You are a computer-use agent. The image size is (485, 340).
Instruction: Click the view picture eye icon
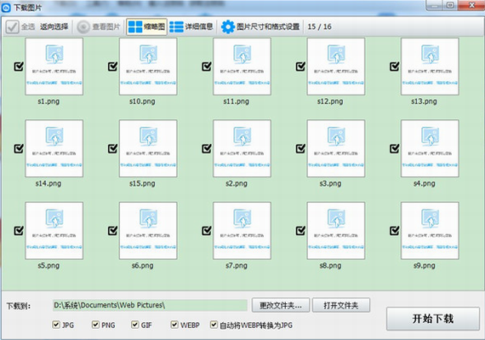coord(83,27)
